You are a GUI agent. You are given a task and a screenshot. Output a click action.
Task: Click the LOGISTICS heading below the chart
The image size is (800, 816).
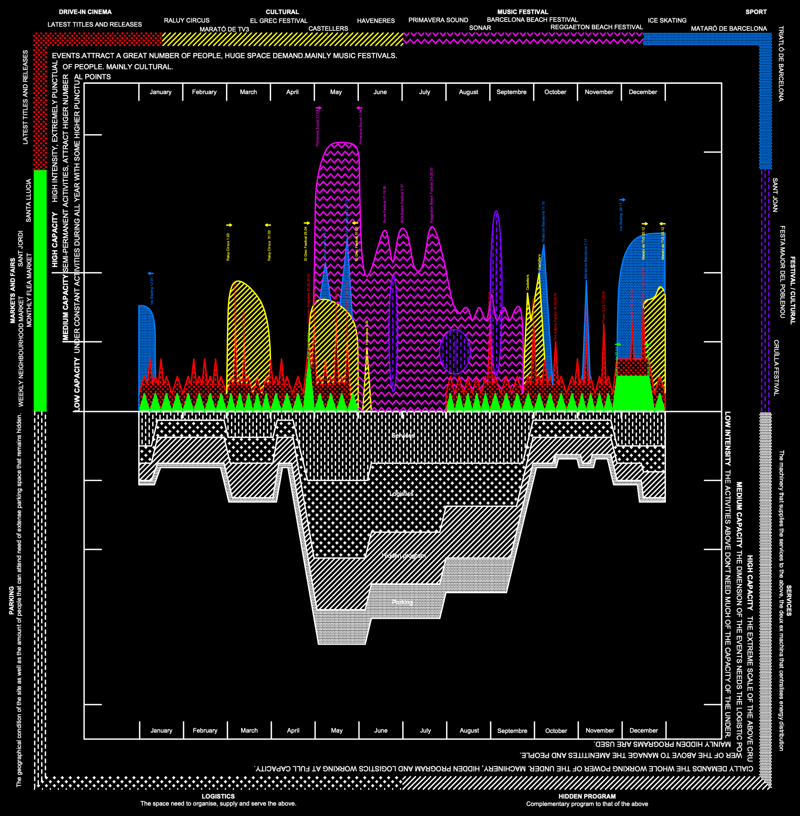coord(218,796)
